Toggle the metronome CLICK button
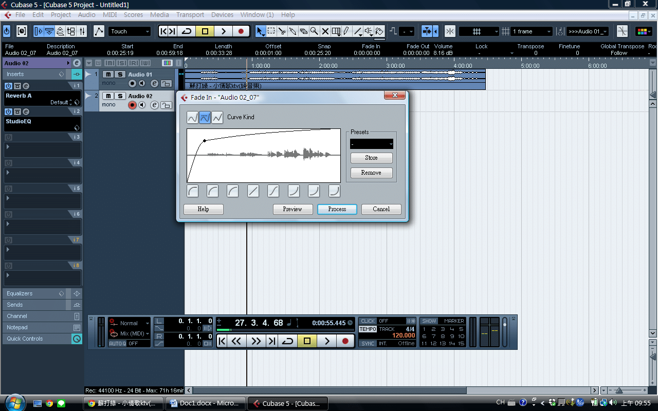The height and width of the screenshot is (411, 658). coord(368,321)
